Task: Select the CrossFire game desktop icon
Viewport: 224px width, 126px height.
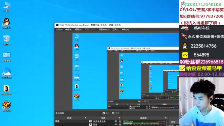Action: (7, 106)
